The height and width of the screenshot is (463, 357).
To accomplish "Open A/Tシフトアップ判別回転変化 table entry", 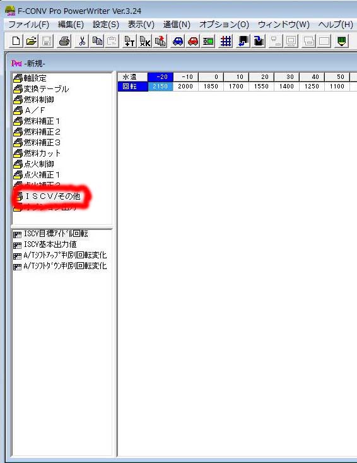I will 60,255.
